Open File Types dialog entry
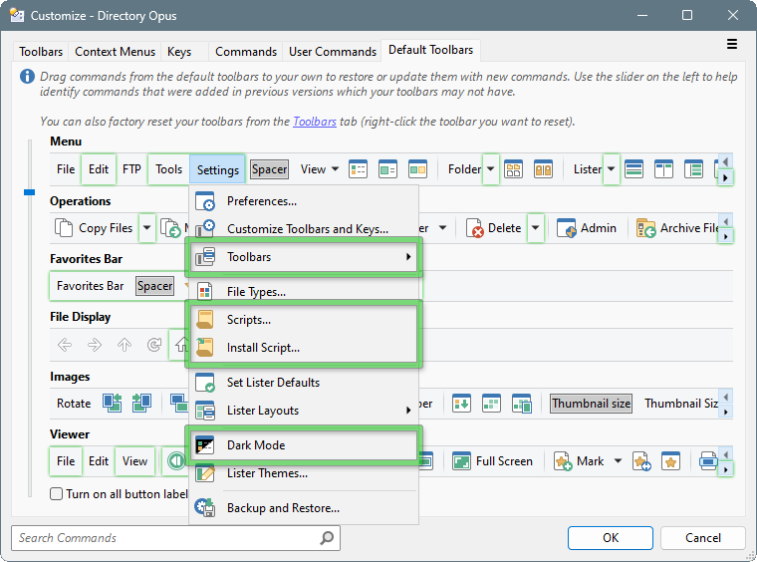The width and height of the screenshot is (757, 562). [x=304, y=292]
